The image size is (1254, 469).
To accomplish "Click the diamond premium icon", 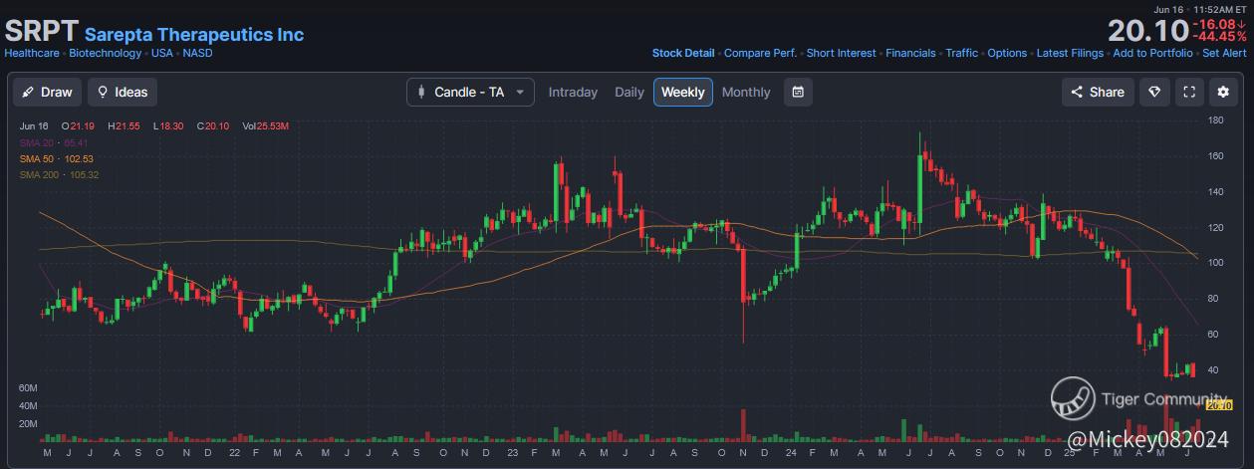I will point(1154,92).
